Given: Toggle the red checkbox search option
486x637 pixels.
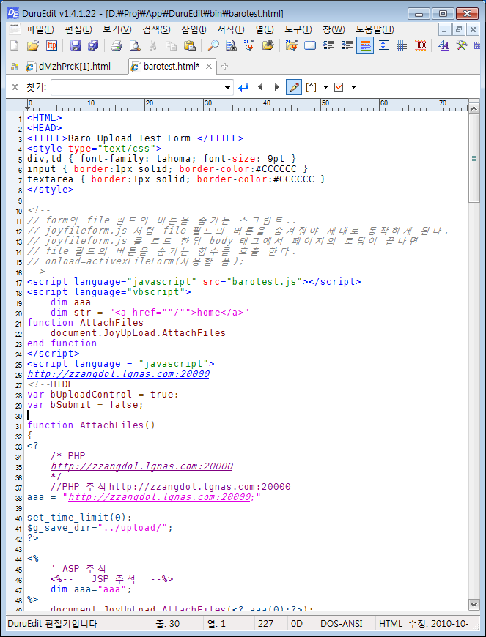Looking at the screenshot, I should coord(339,87).
